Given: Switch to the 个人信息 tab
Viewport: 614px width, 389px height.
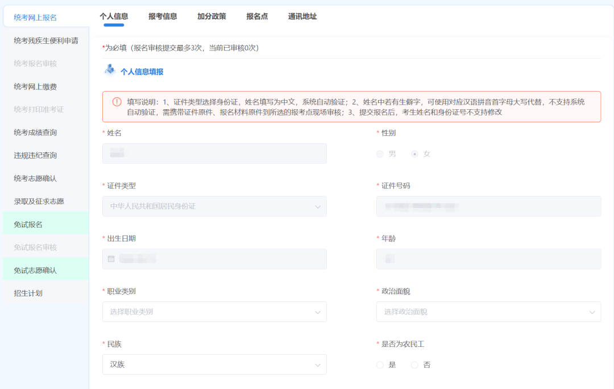Looking at the screenshot, I should (x=114, y=16).
